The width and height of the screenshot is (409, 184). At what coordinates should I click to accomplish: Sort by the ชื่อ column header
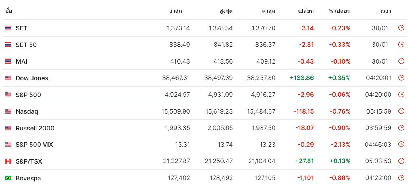point(9,11)
